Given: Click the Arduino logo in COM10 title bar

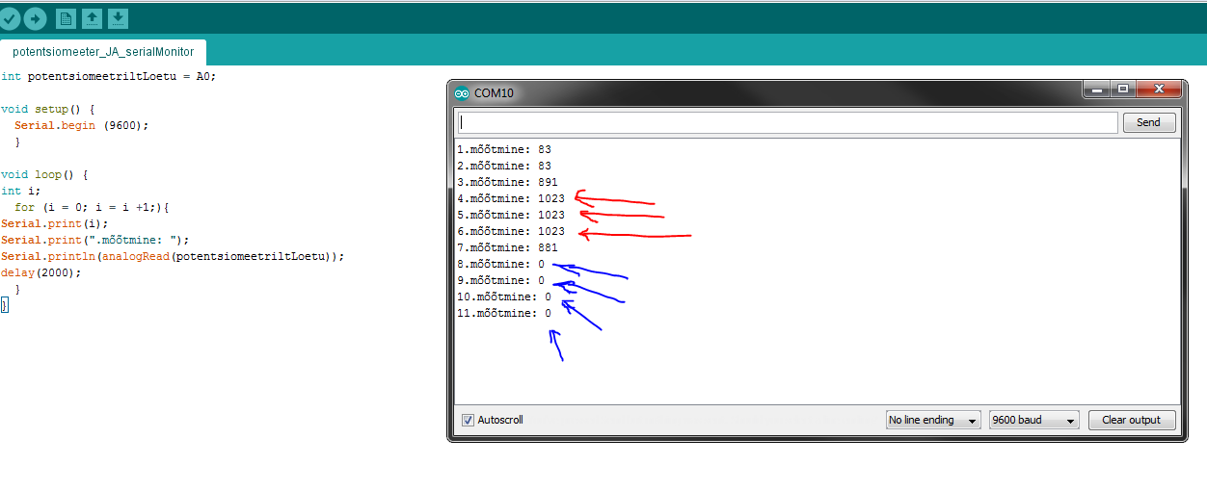Looking at the screenshot, I should (x=462, y=93).
